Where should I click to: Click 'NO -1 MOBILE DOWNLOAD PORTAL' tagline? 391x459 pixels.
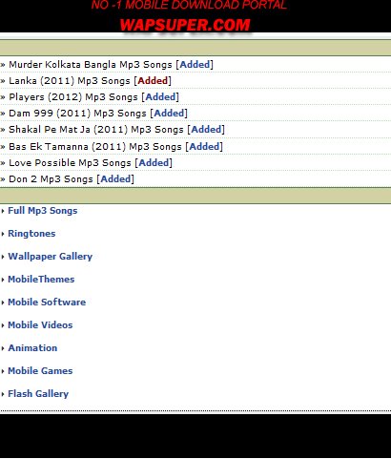[189, 5]
